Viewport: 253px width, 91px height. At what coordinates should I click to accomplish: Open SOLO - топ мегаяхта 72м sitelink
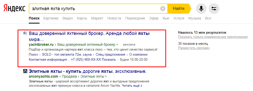(67, 54)
